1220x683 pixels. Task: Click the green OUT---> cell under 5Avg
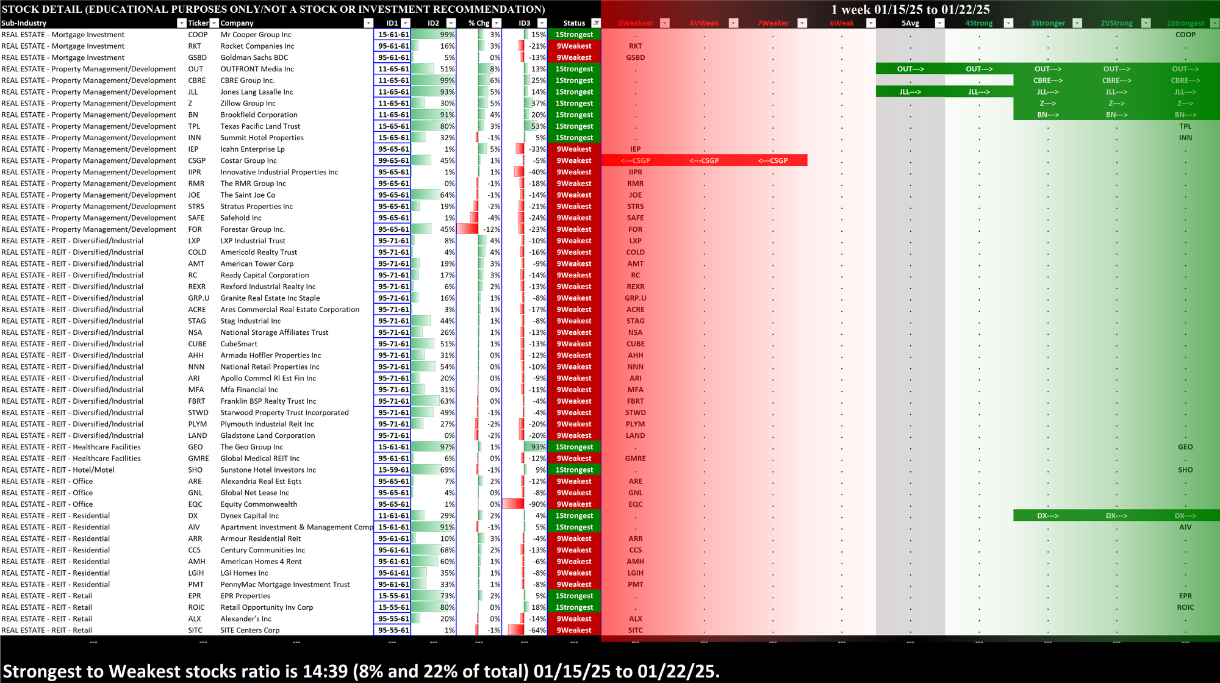(x=910, y=69)
